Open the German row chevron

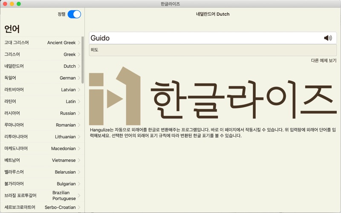click(79, 78)
